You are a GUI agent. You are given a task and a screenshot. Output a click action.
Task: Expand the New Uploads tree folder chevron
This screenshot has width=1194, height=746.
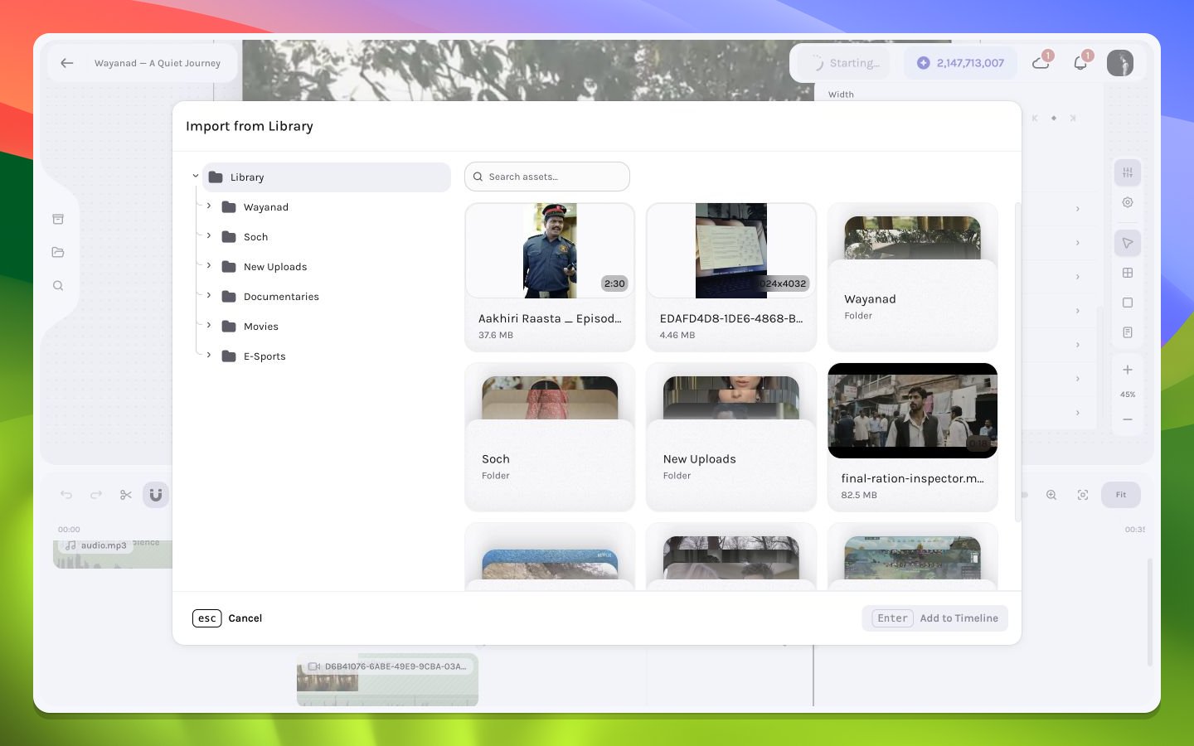(x=209, y=266)
